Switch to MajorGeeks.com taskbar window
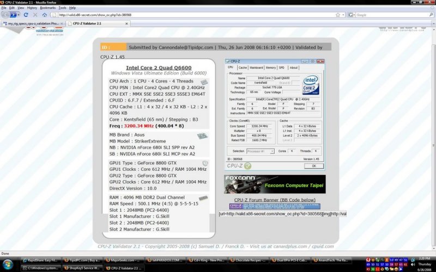Image resolution: width=436 pixels, height=272 pixels. coord(124,261)
